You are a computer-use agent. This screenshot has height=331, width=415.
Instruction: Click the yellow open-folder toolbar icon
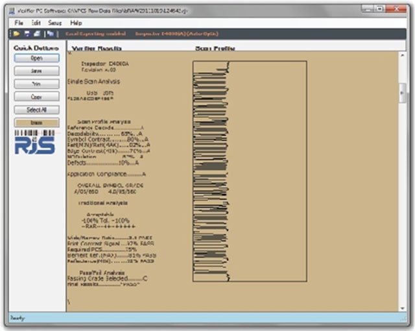click(16, 34)
